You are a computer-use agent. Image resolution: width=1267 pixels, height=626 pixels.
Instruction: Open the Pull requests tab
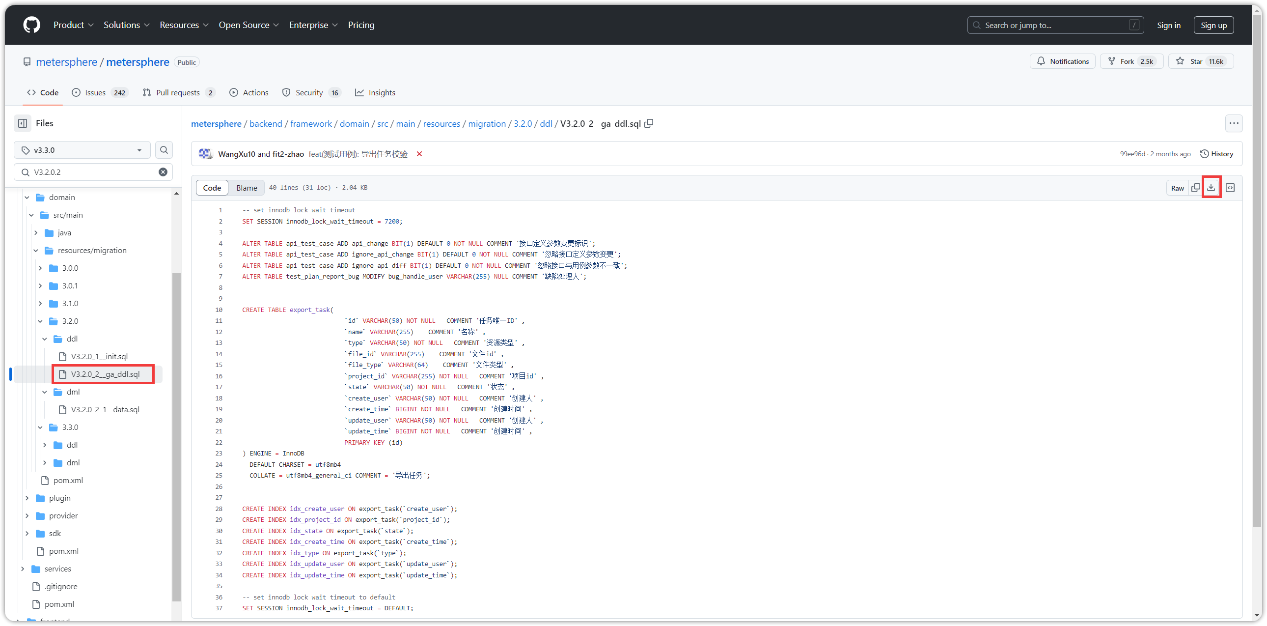[x=179, y=92]
